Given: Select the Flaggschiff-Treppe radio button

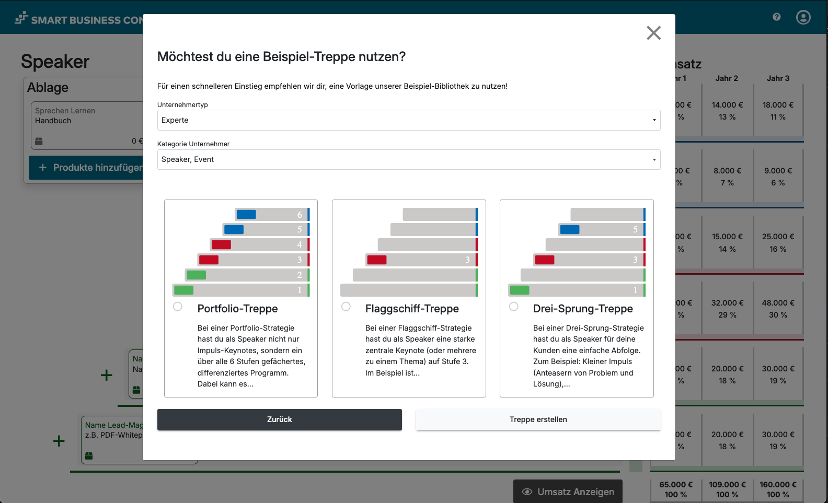Looking at the screenshot, I should tap(346, 307).
